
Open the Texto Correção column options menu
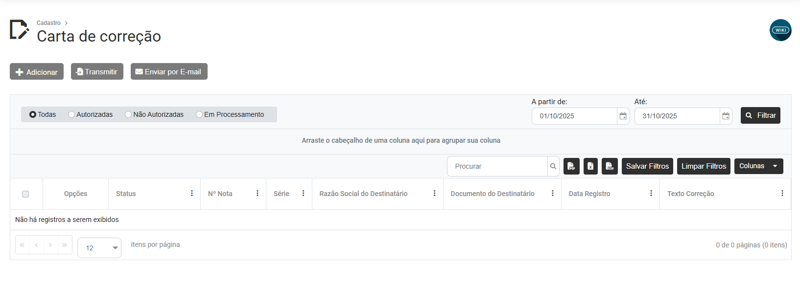click(x=782, y=194)
